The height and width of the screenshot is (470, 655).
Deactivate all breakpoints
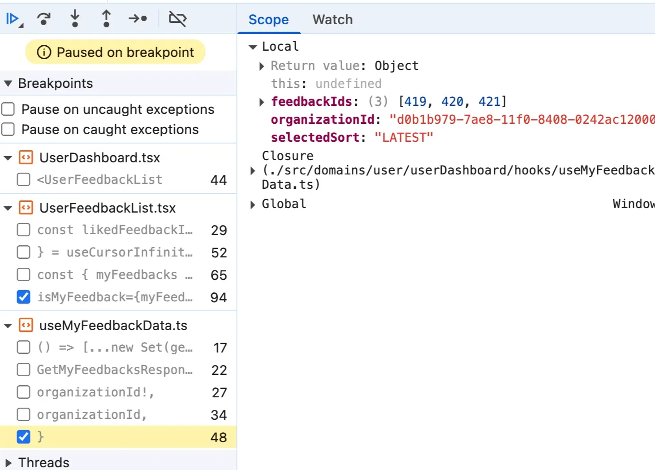pyautogui.click(x=177, y=19)
